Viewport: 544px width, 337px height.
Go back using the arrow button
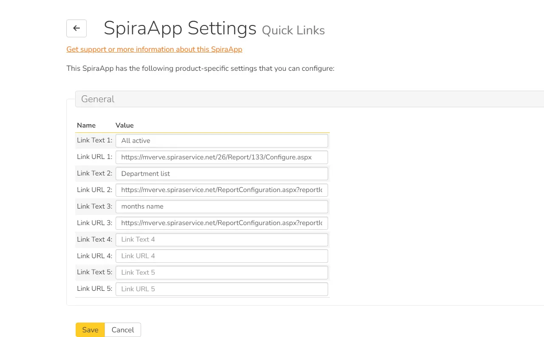point(76,28)
